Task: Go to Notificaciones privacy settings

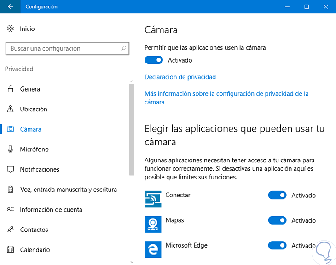Action: [x=40, y=169]
